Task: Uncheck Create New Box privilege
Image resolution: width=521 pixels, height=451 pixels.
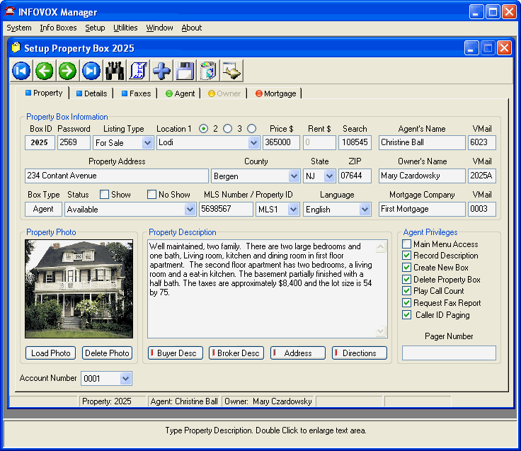Action: (407, 267)
